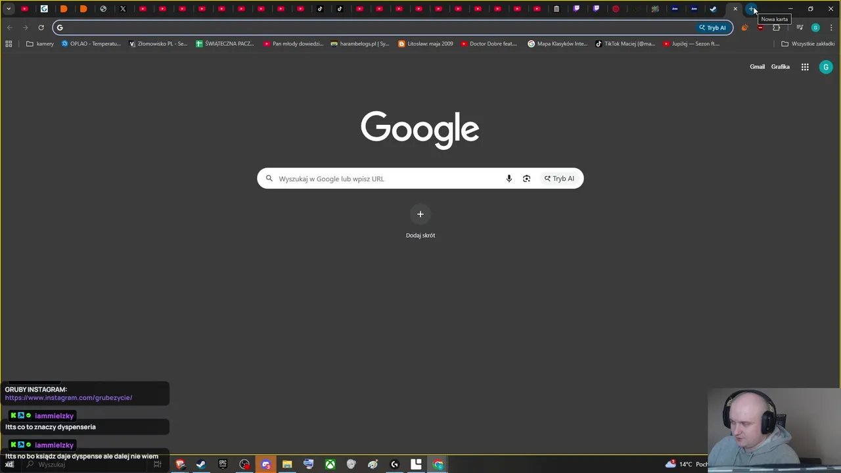Open the Chrome profile G avatar

(x=815, y=28)
